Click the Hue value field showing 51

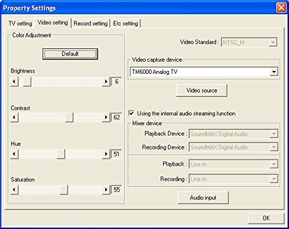[x=117, y=154]
